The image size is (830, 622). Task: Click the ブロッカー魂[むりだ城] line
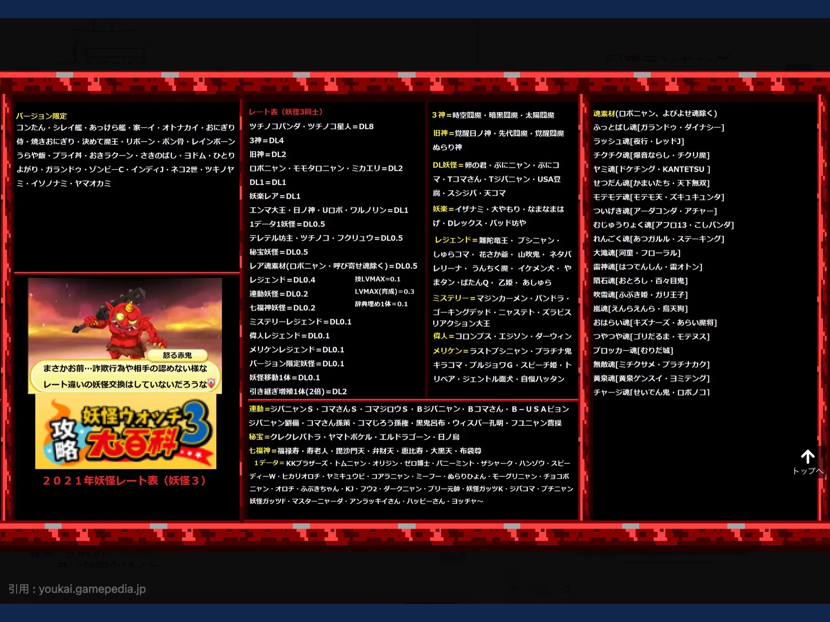[633, 350]
